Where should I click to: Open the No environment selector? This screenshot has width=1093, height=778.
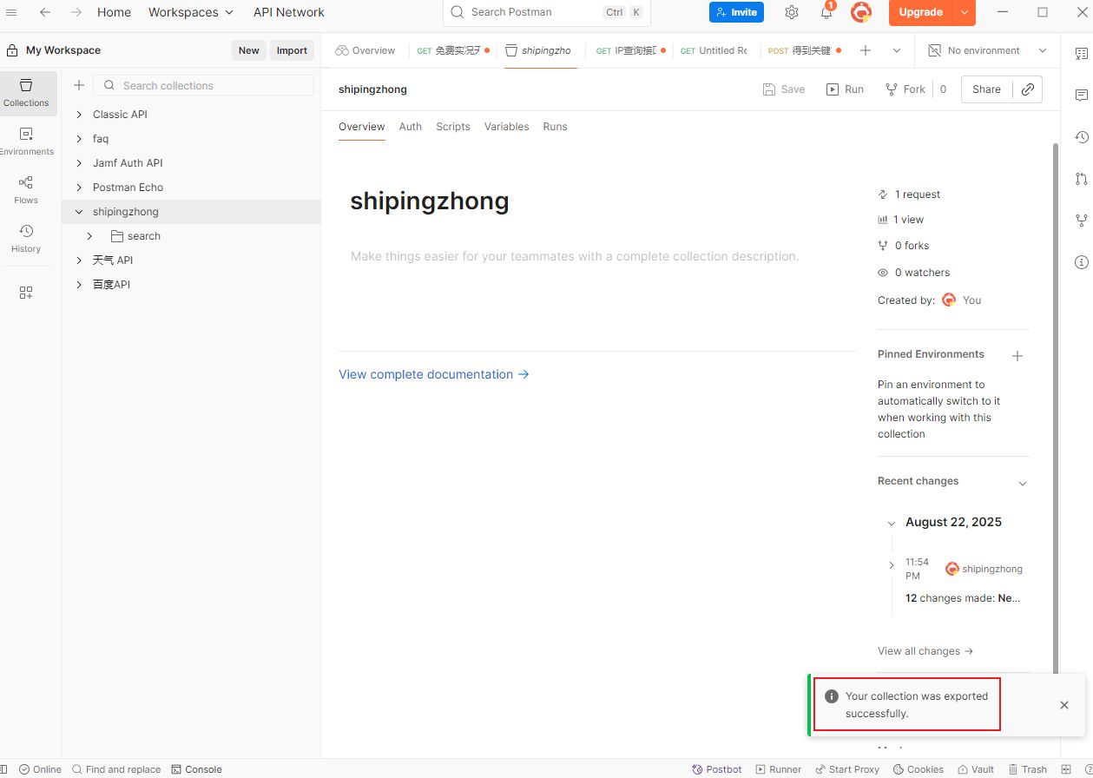click(988, 50)
